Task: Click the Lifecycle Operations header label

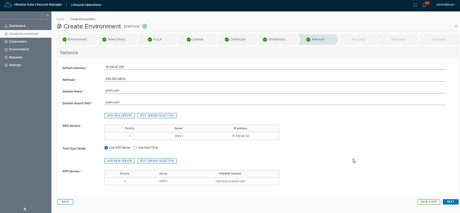Action: [x=86, y=5]
